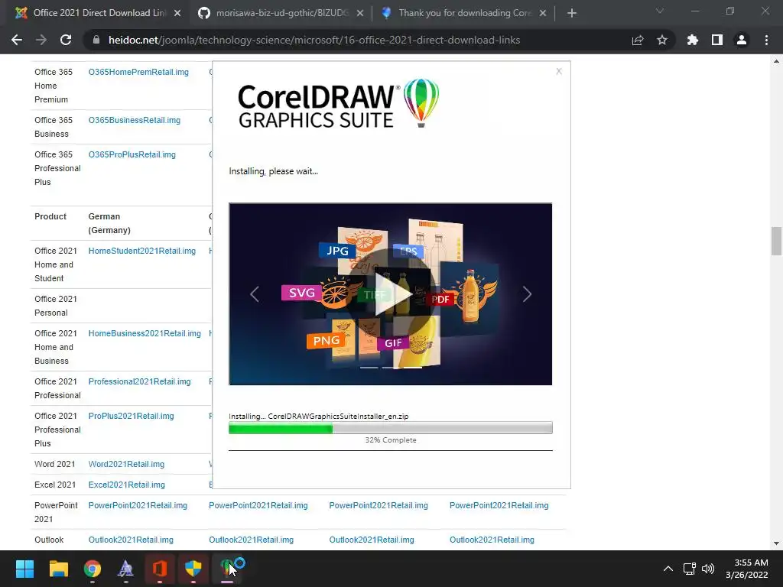This screenshot has height=587, width=783.
Task: Click the CorelDRAW balloon logo
Action: tap(421, 103)
